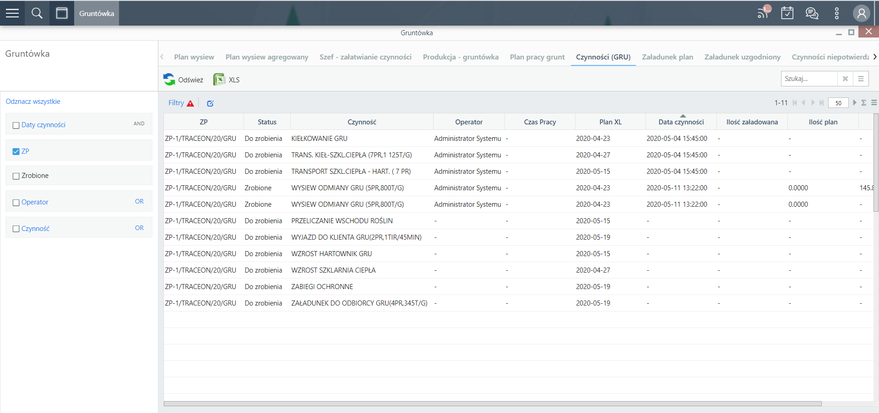Switch to Plan pracy grunt tab
The width and height of the screenshot is (879, 413).
(537, 57)
